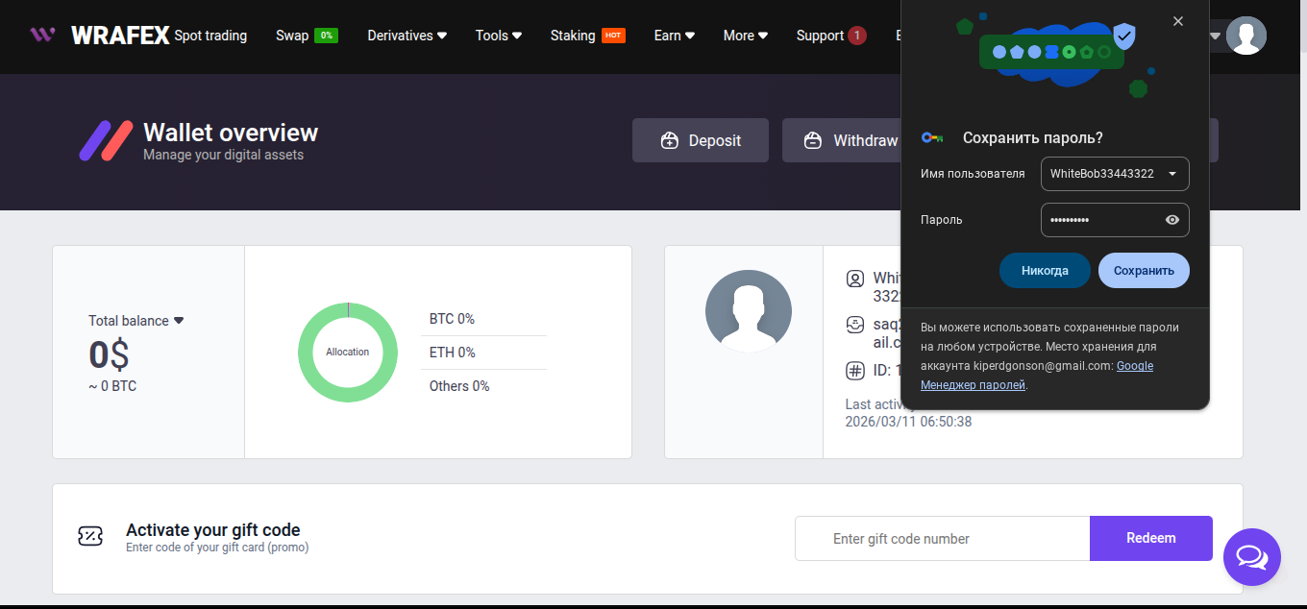Click the Redeem button
Image resolution: width=1307 pixels, height=609 pixels.
1150,538
